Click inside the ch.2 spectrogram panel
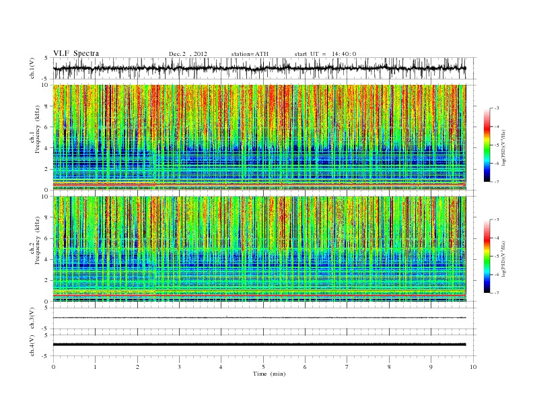The image size is (533, 412). click(x=259, y=249)
